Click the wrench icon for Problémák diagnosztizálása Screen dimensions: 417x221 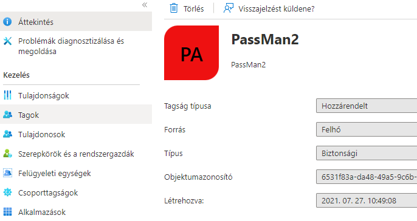(7, 41)
